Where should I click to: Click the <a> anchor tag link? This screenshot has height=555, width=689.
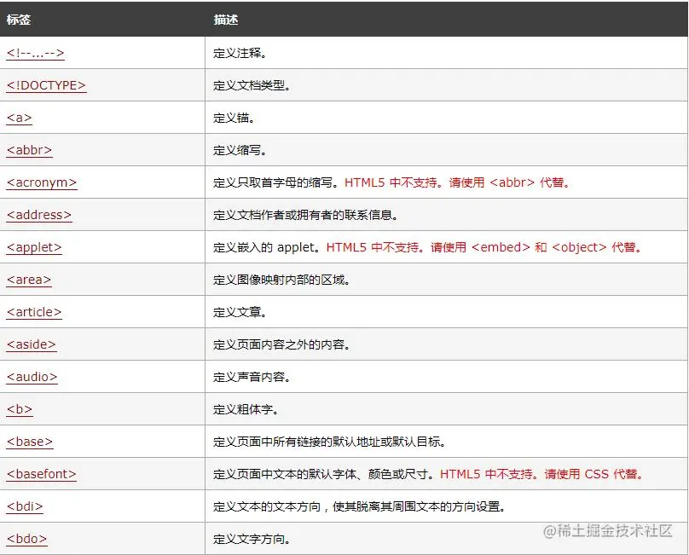pos(17,118)
